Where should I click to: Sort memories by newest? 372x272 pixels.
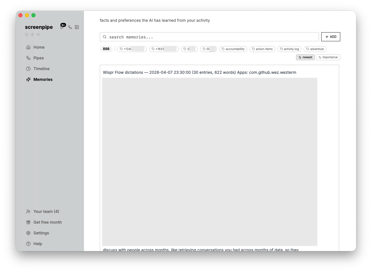pos(305,57)
